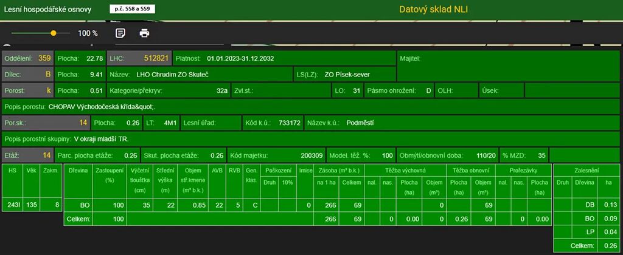Click the Lesní hospodářské osnovy heading
The image size is (623, 255).
coord(49,10)
